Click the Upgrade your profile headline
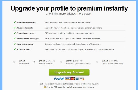This screenshot has width=138, height=90. click(x=69, y=8)
